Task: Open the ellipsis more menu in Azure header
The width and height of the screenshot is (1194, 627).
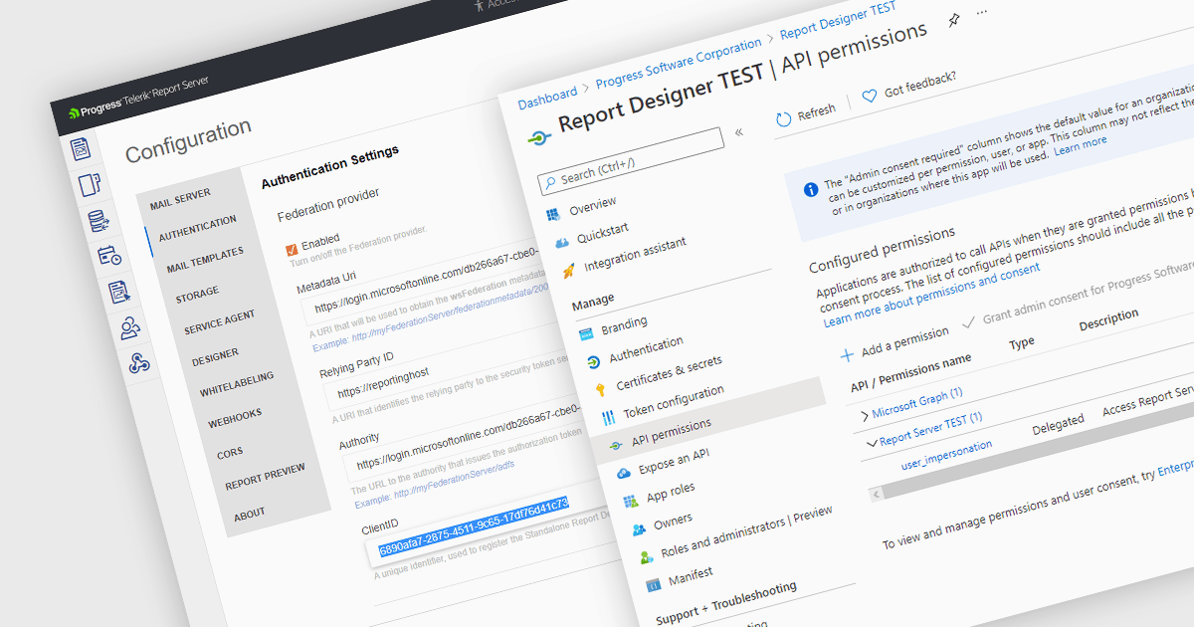Action: pos(982,12)
